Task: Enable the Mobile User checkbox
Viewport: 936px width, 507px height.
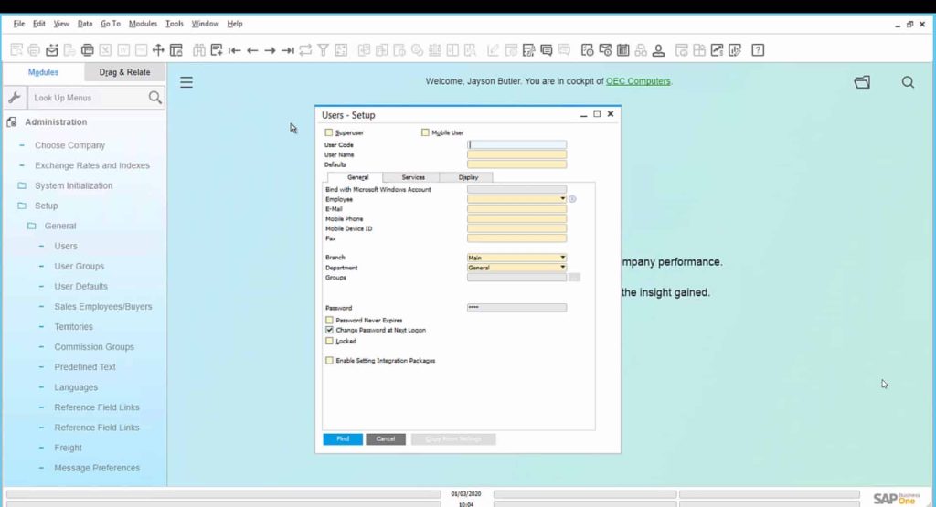Action: 425,132
